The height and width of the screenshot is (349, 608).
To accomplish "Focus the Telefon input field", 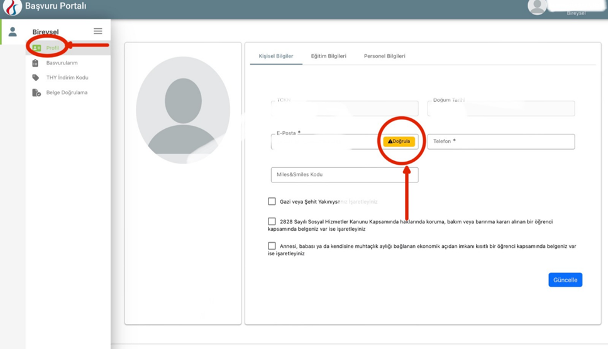I will click(x=500, y=141).
